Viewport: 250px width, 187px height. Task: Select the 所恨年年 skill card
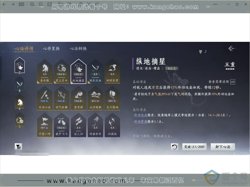[95, 125]
